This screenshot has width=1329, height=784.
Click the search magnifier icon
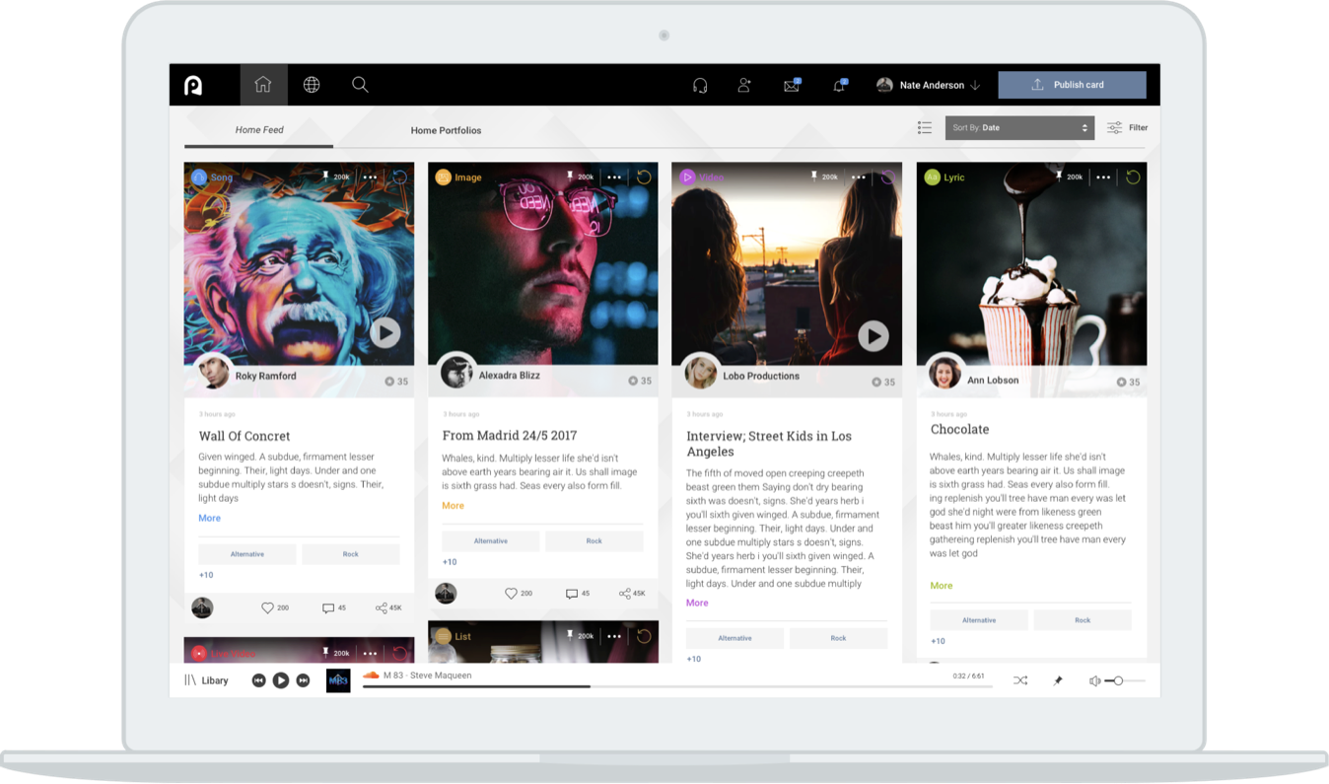[360, 85]
